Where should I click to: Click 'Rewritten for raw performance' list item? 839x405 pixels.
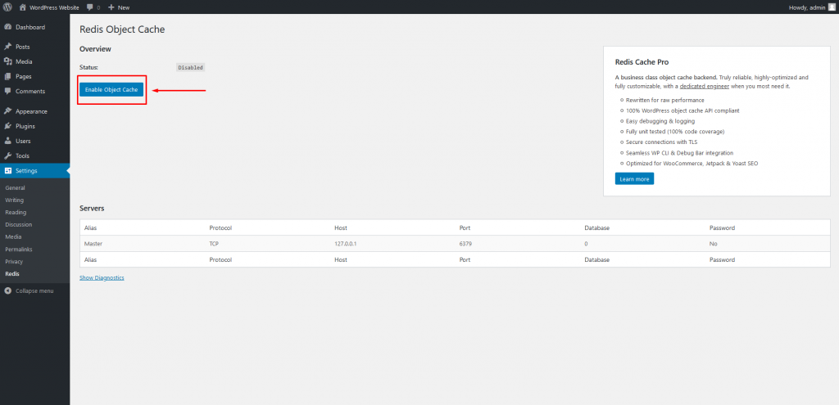tap(665, 101)
